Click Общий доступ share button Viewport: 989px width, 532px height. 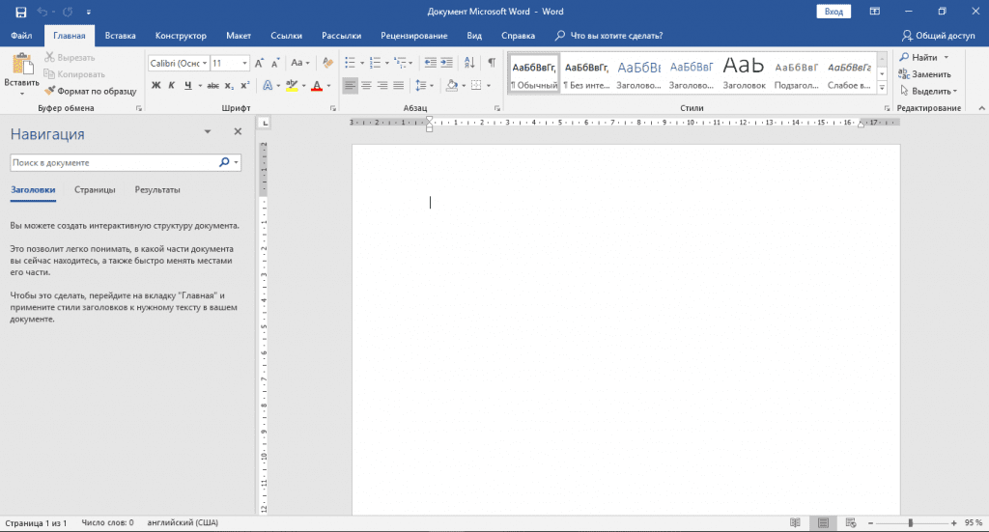click(938, 36)
